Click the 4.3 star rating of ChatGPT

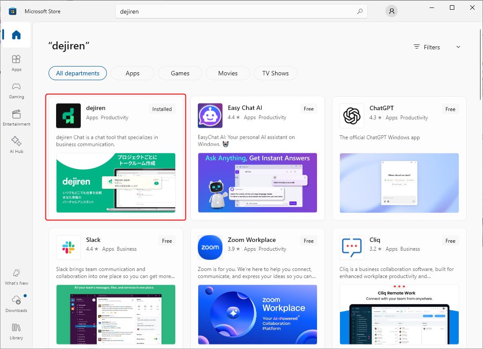coord(376,118)
